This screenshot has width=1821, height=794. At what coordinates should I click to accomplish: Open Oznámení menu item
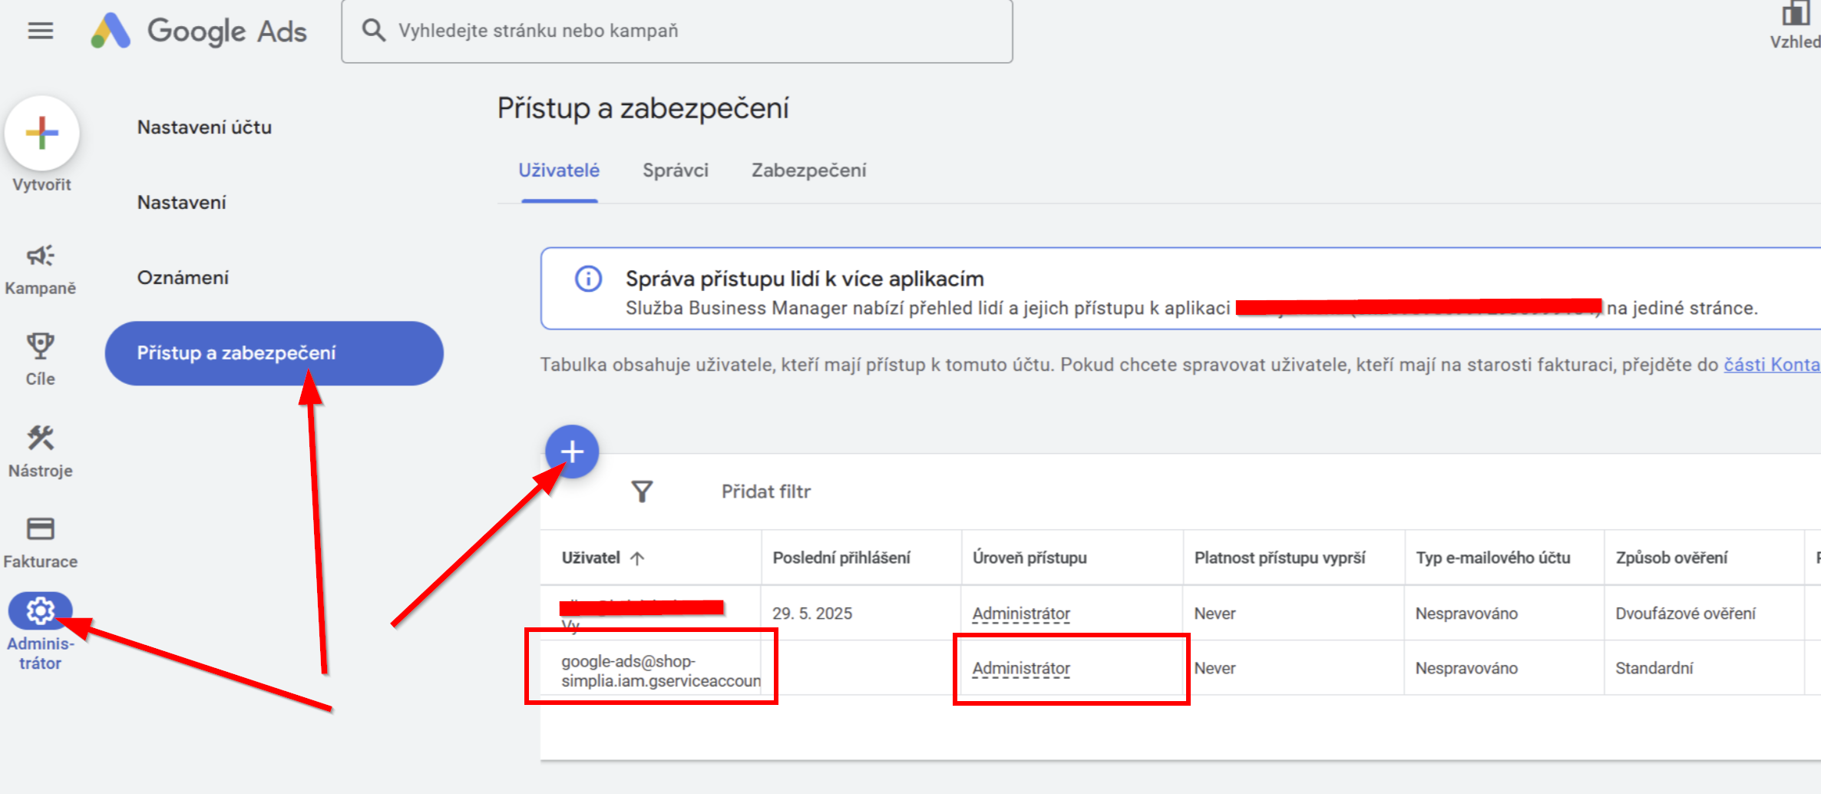183,278
